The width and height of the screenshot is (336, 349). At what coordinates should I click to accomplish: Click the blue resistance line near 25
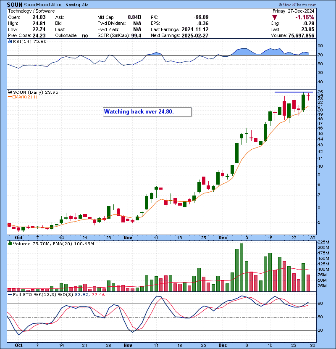[x=294, y=92]
